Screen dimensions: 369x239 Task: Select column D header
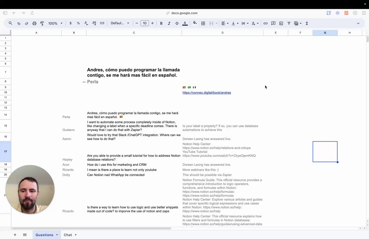223,33
